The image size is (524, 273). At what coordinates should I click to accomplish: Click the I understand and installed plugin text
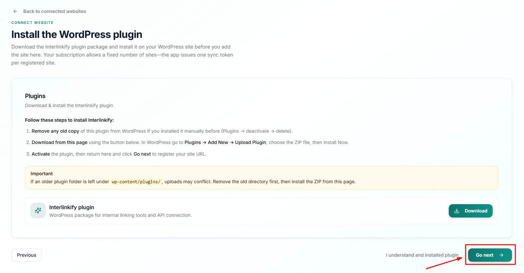[422, 255]
